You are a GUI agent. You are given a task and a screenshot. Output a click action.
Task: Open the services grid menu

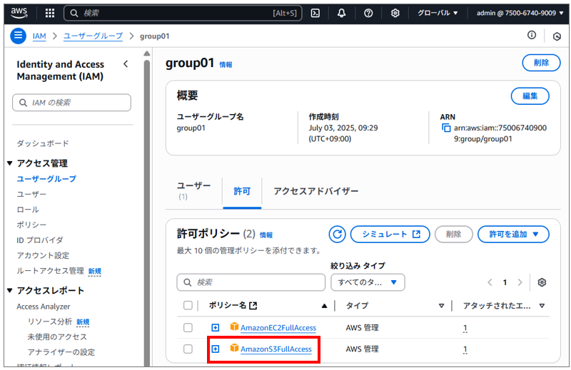(x=50, y=13)
